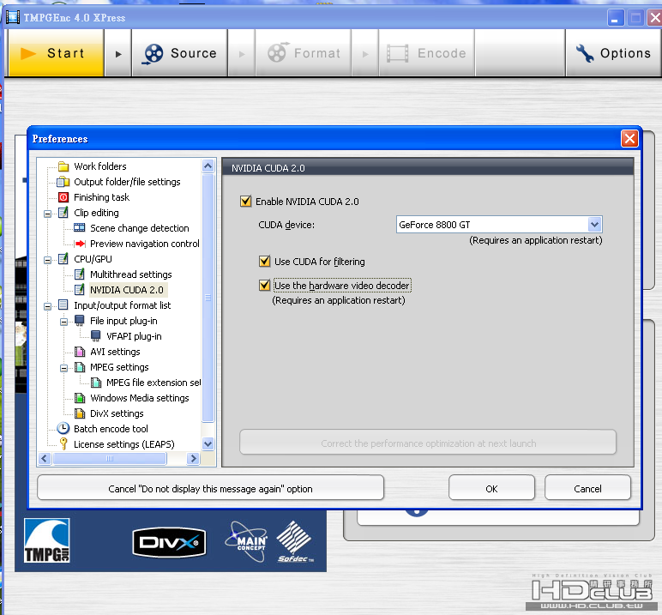This screenshot has width=662, height=615.
Task: Click the File input plug-in icon
Action: [80, 321]
